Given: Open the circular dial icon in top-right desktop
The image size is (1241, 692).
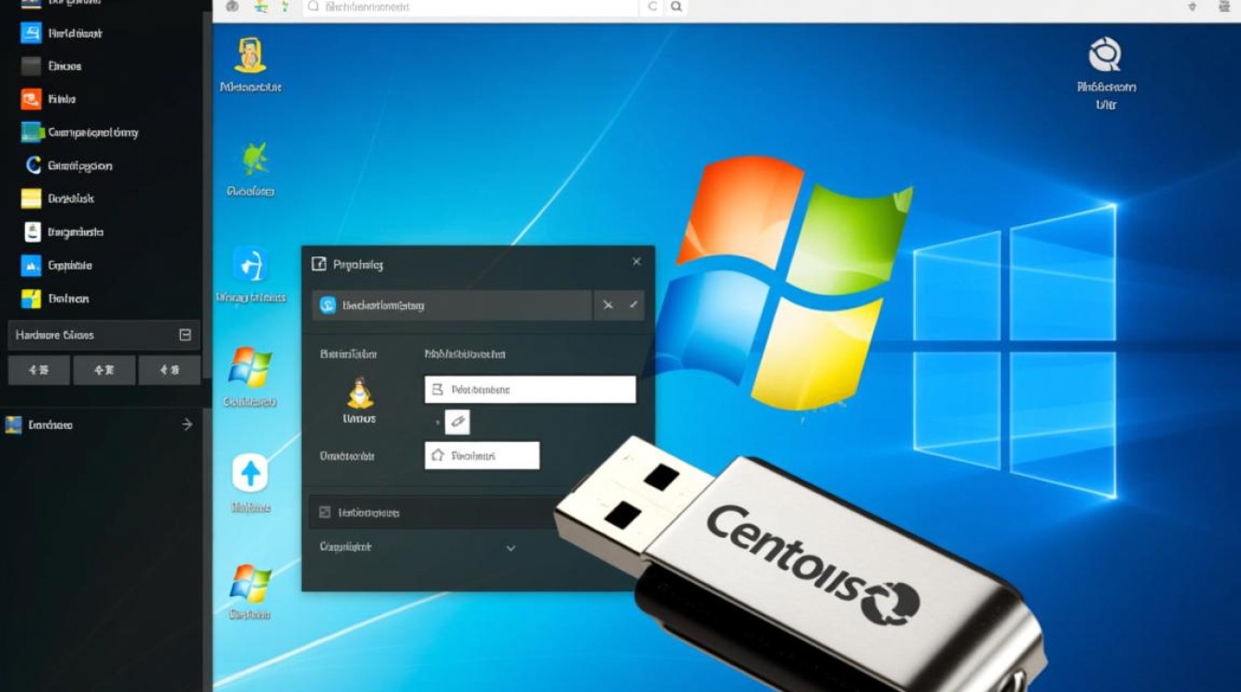Looking at the screenshot, I should (x=1104, y=55).
